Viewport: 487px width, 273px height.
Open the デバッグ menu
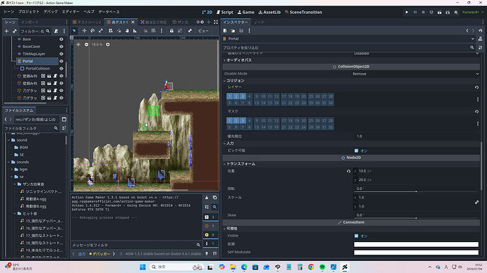pos(50,12)
